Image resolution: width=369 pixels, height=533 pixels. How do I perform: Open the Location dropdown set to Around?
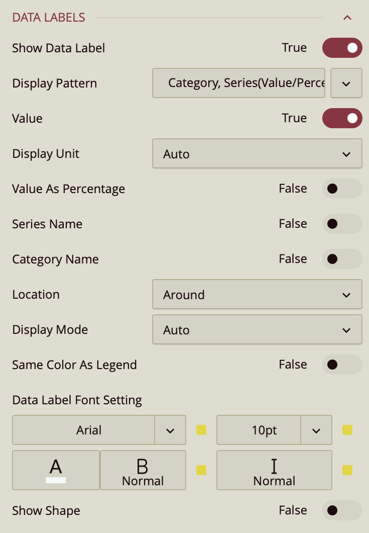(257, 295)
